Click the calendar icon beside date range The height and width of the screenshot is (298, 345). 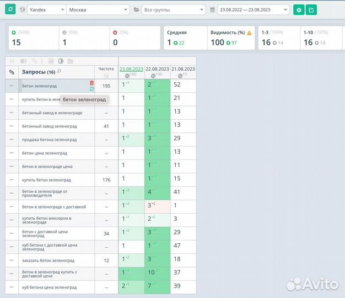coord(212,10)
